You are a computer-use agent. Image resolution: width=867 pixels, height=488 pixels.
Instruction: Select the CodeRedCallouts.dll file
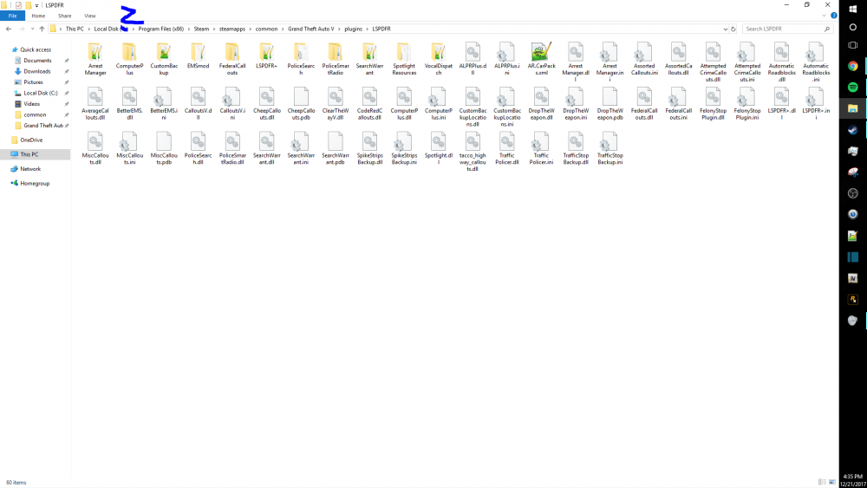(x=370, y=104)
